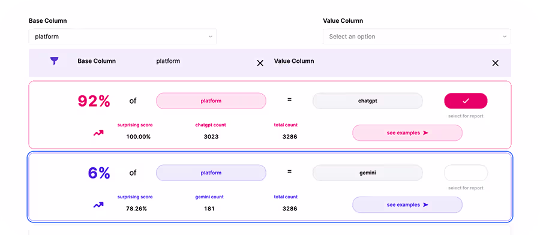Viewport: 540px width, 235px height.
Task: Expand Value Column dropdown chevron
Action: (505, 37)
